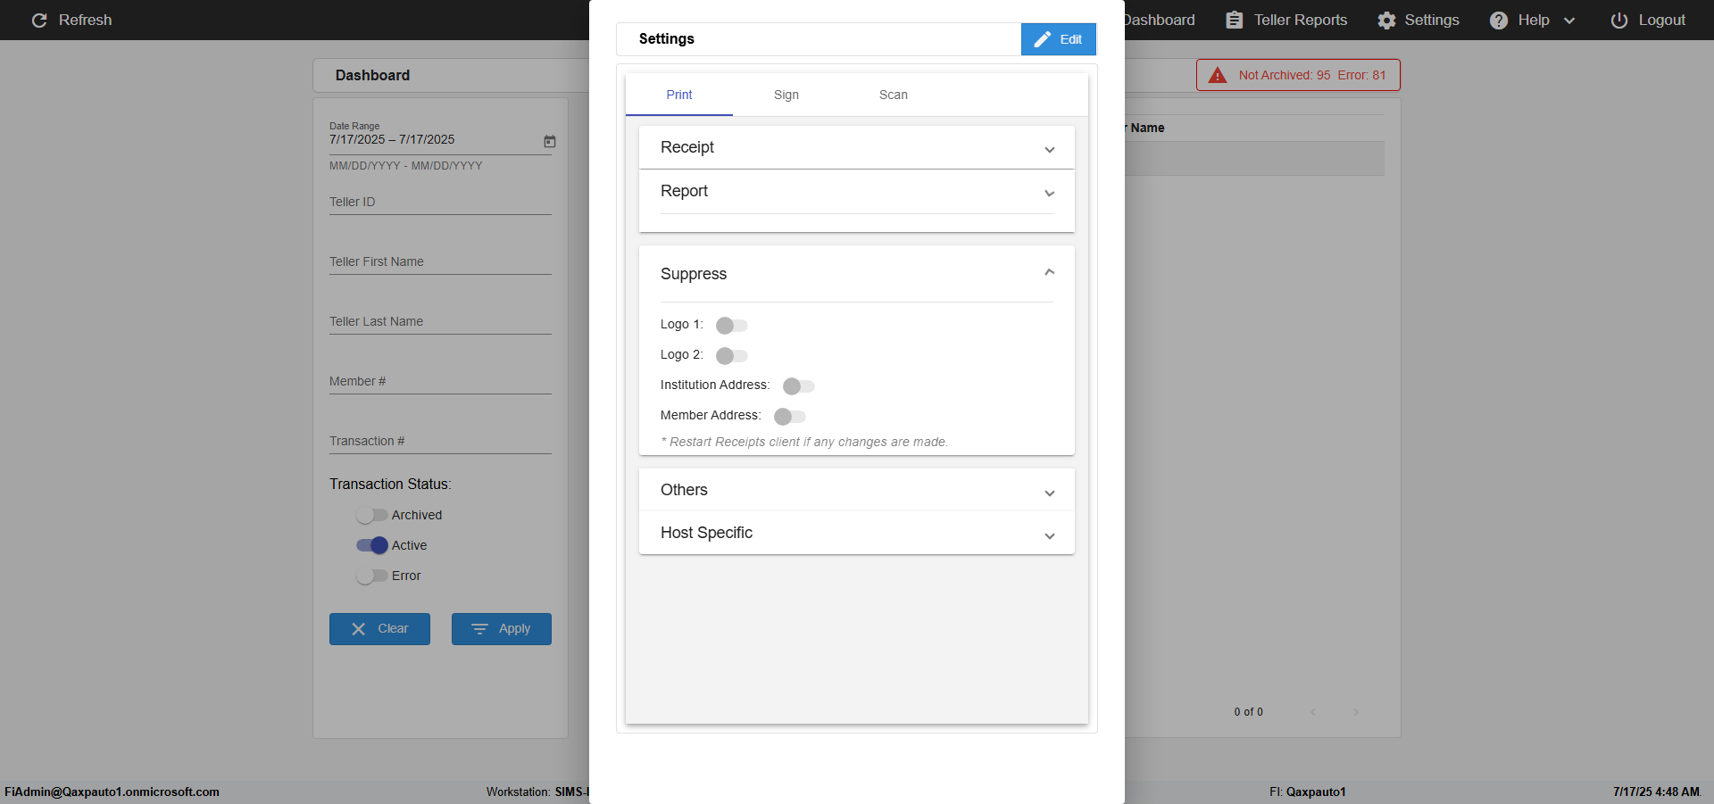The width and height of the screenshot is (1714, 804).
Task: Click the Settings gear icon in navbar
Action: click(x=1386, y=20)
